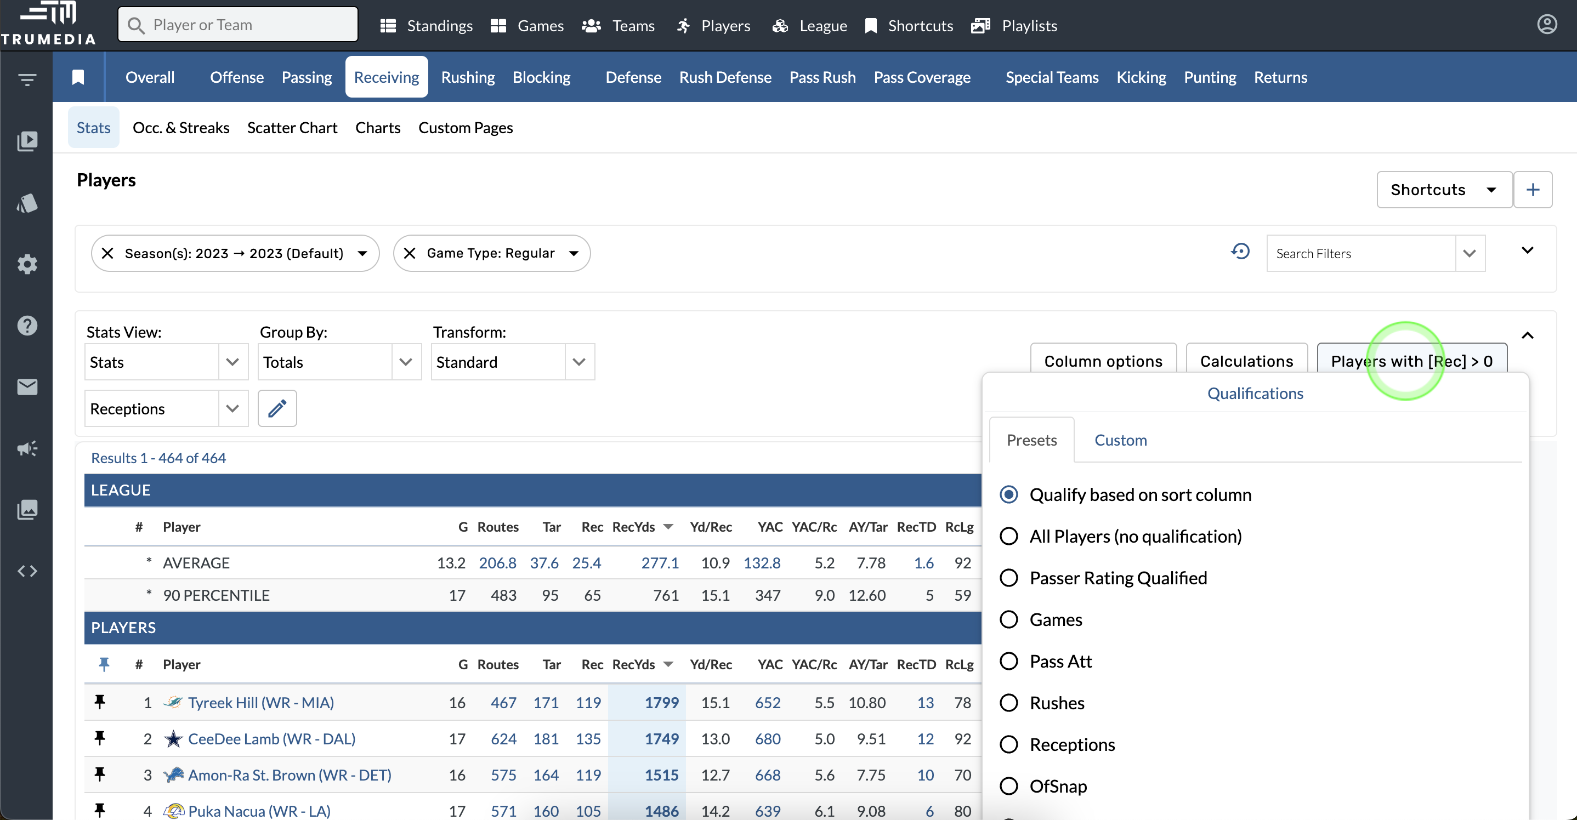This screenshot has width=1577, height=820.
Task: Choose the Receptions qualification preset
Action: click(x=1008, y=744)
